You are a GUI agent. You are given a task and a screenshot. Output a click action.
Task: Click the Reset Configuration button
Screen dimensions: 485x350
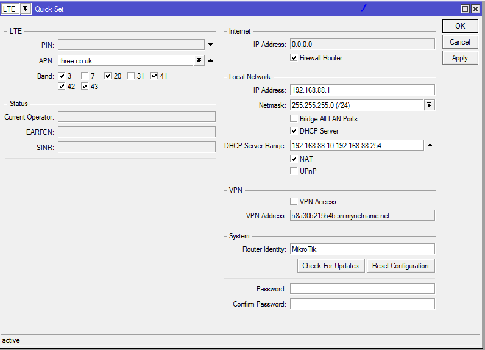pos(400,266)
